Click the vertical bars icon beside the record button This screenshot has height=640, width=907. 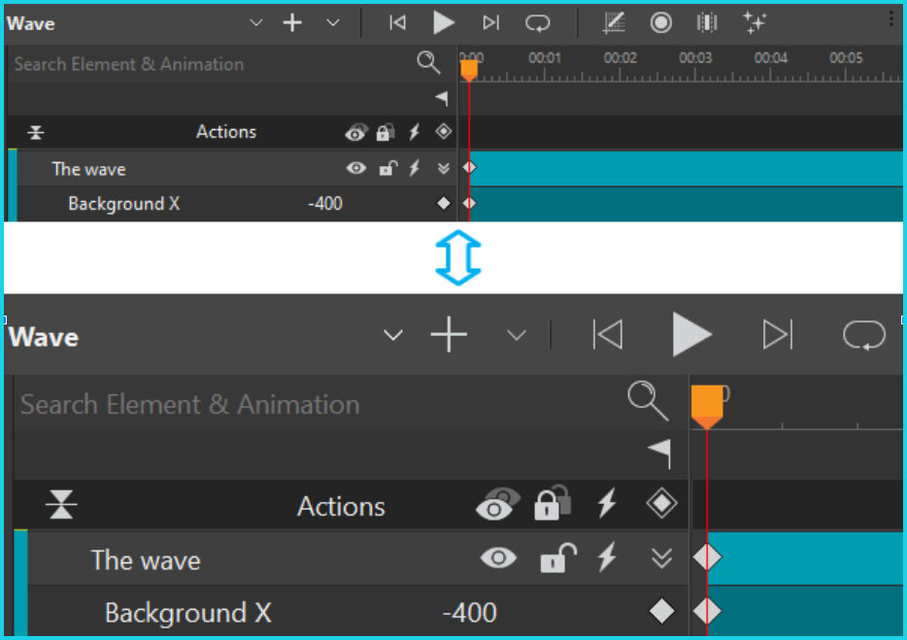click(x=707, y=23)
